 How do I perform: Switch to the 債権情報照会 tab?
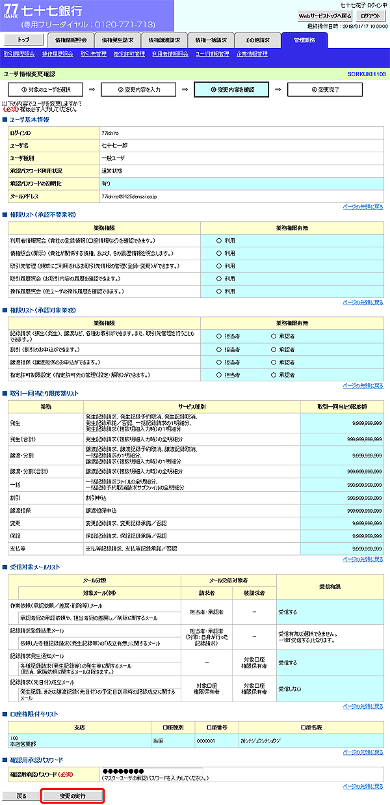click(70, 40)
